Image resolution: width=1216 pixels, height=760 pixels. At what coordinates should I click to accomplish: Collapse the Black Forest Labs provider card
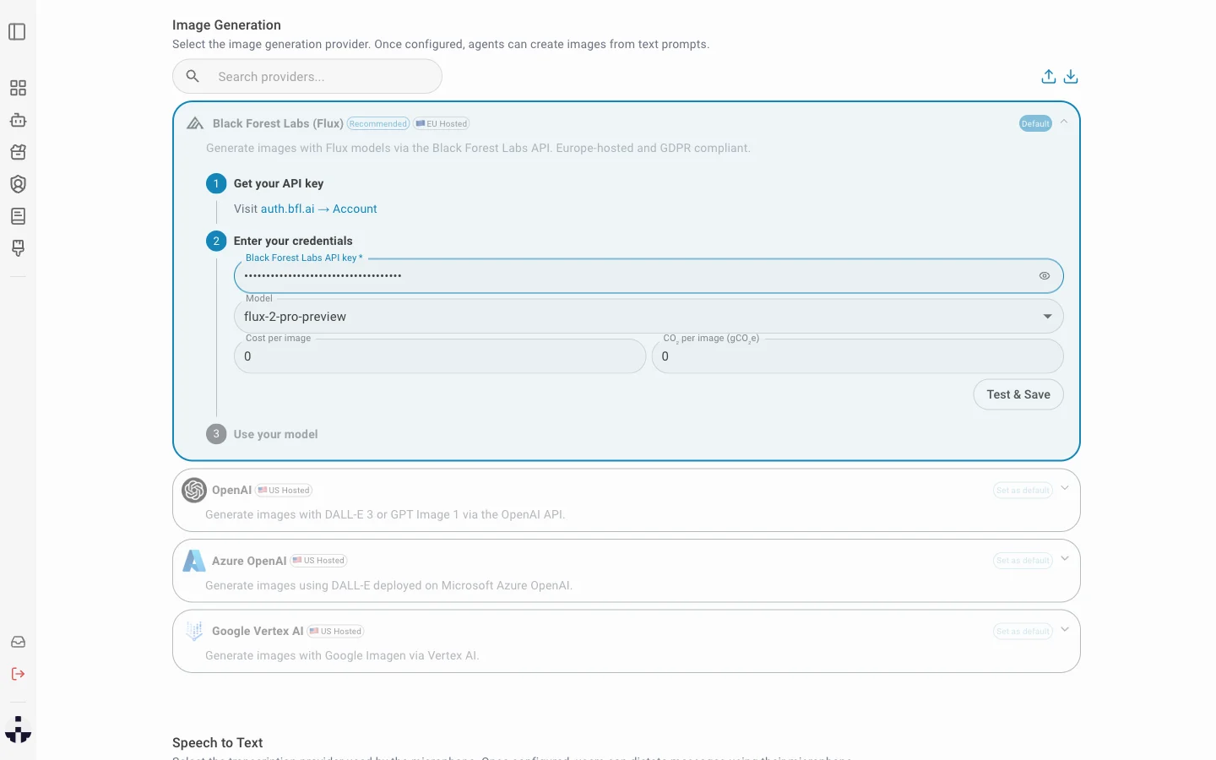(x=1064, y=122)
